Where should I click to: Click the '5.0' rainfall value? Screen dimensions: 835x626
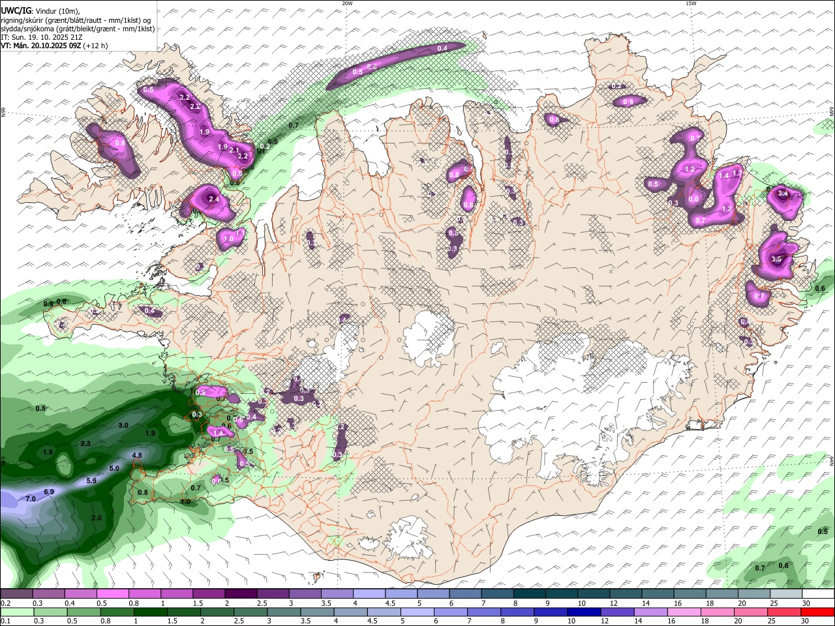click(x=114, y=468)
